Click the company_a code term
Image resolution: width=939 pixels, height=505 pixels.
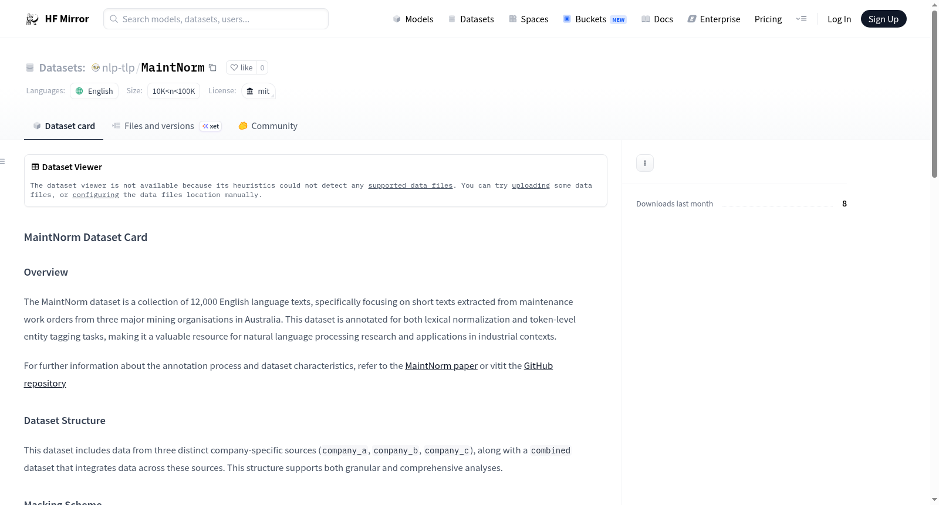(x=344, y=450)
